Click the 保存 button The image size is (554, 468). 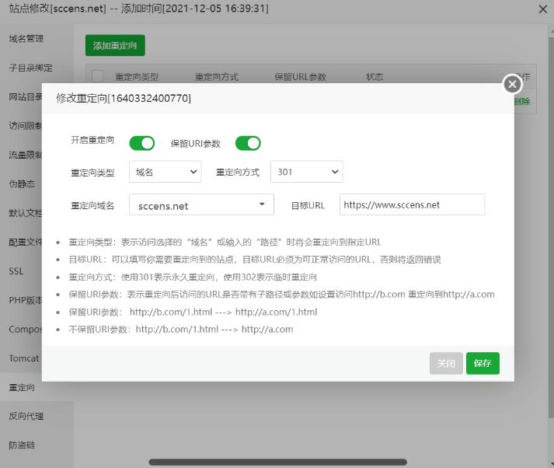(x=483, y=364)
